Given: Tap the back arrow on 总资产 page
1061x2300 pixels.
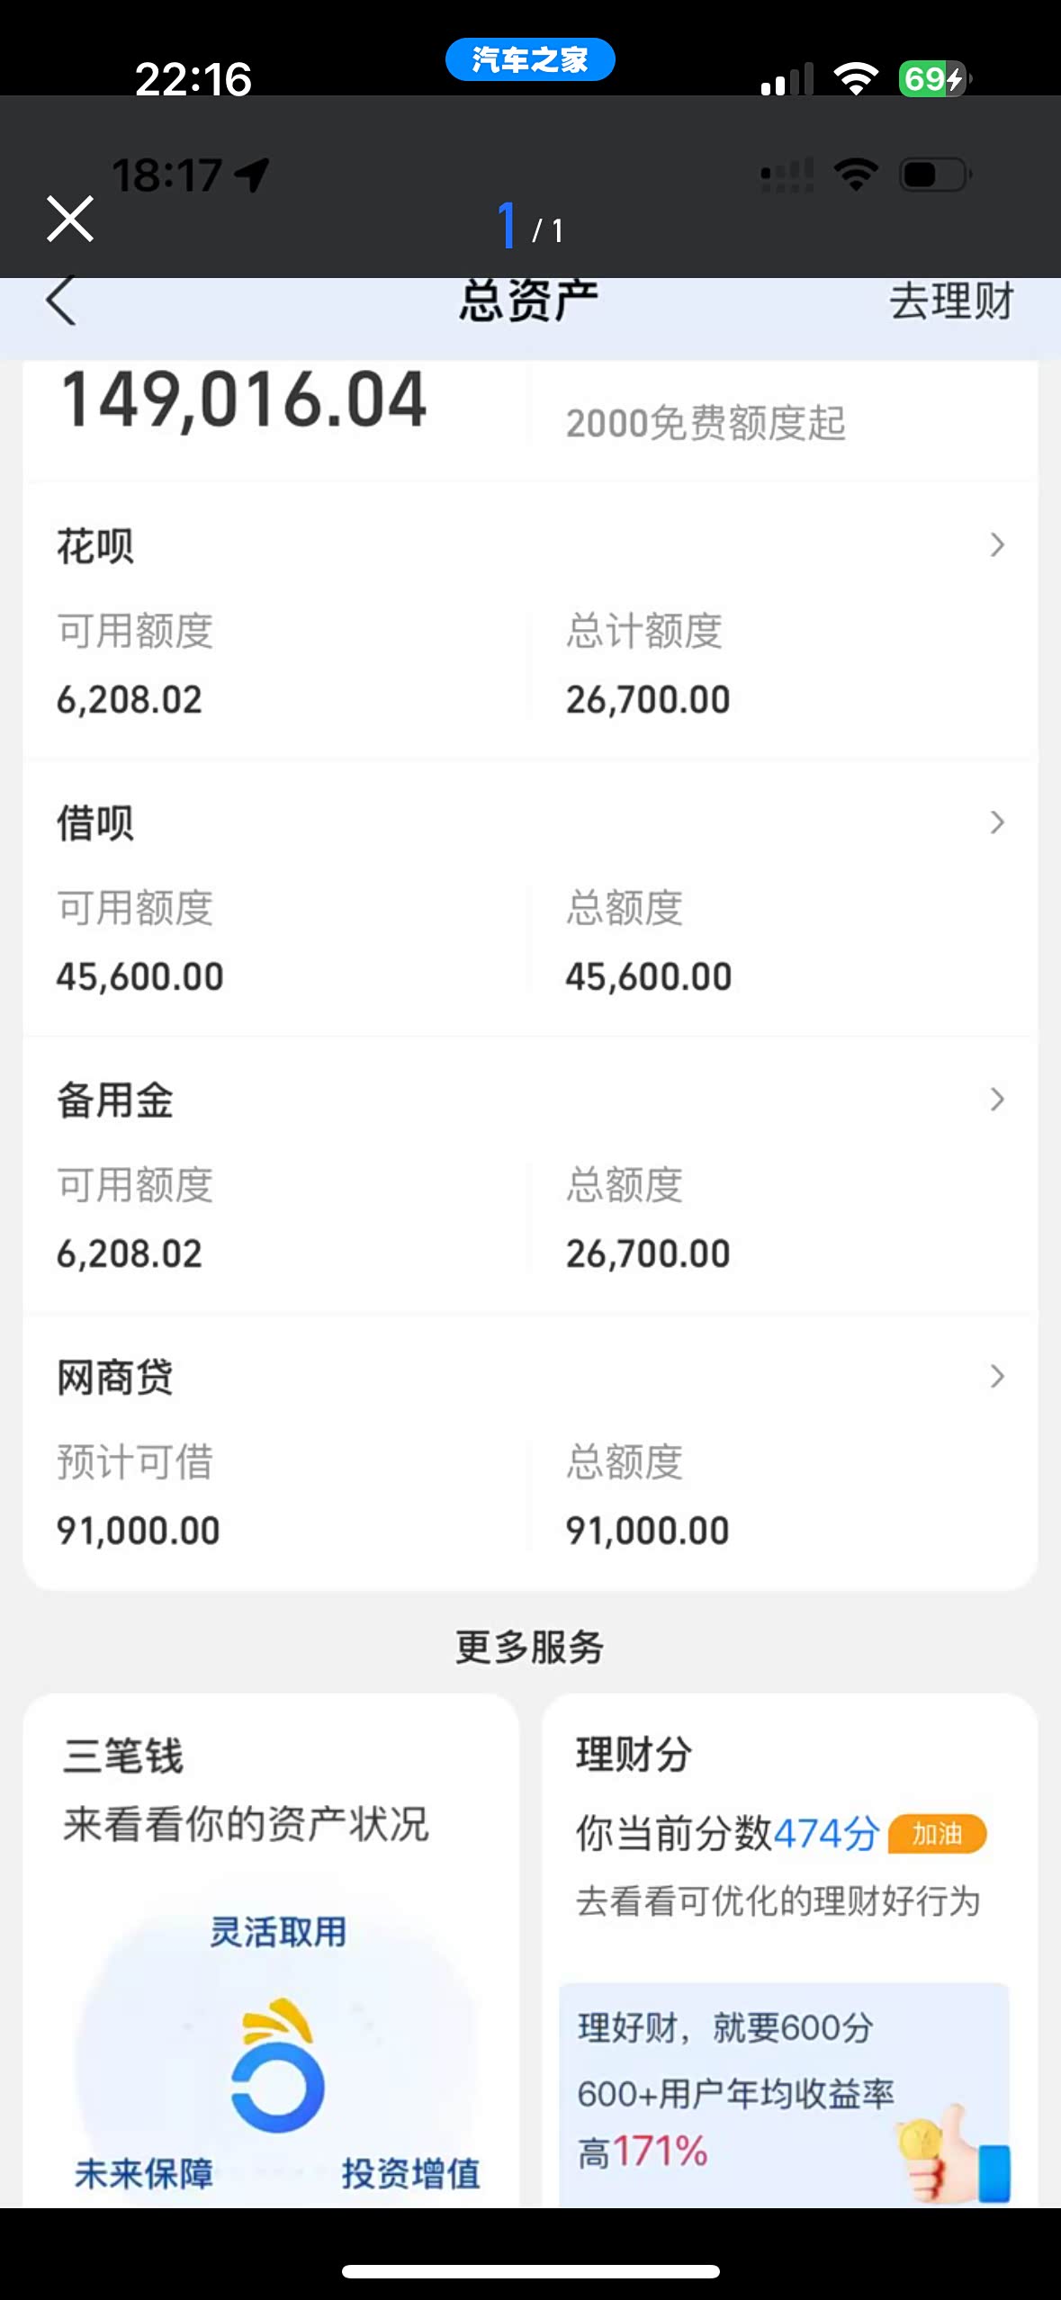Looking at the screenshot, I should [x=61, y=301].
